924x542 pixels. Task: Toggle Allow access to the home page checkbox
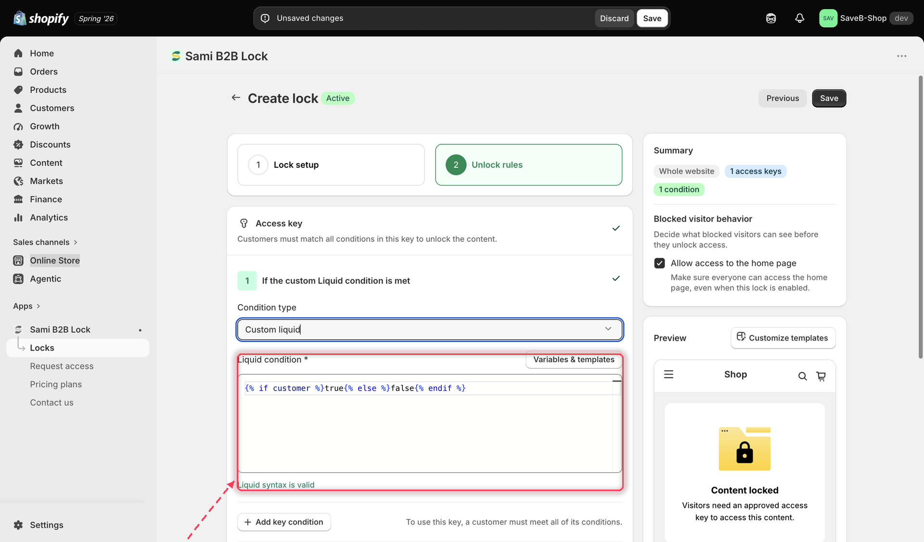659,263
